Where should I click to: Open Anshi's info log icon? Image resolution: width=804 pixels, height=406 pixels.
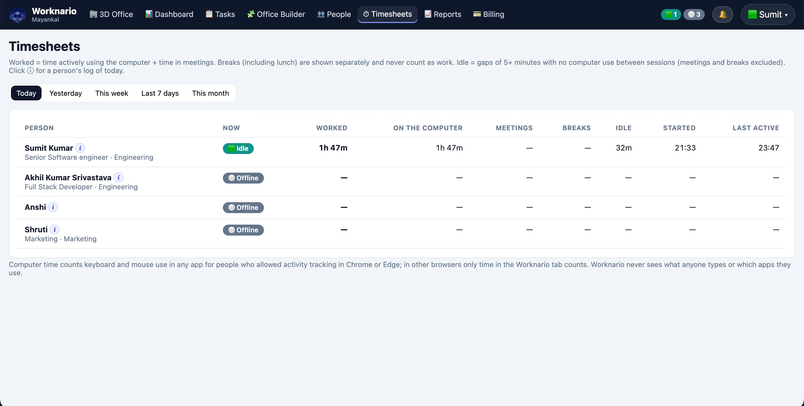(x=53, y=207)
